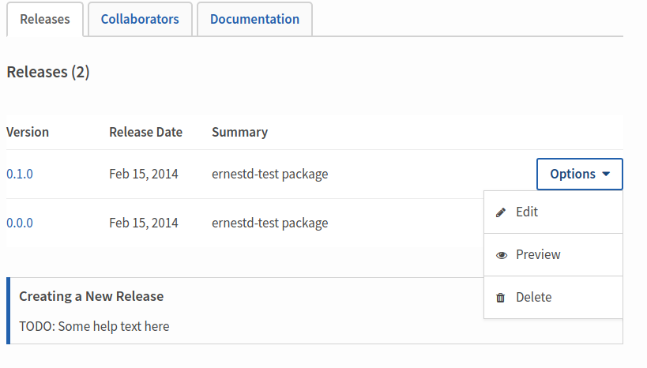The height and width of the screenshot is (368, 647).
Task: Click the summary text of release 0.0.0
Action: (270, 223)
